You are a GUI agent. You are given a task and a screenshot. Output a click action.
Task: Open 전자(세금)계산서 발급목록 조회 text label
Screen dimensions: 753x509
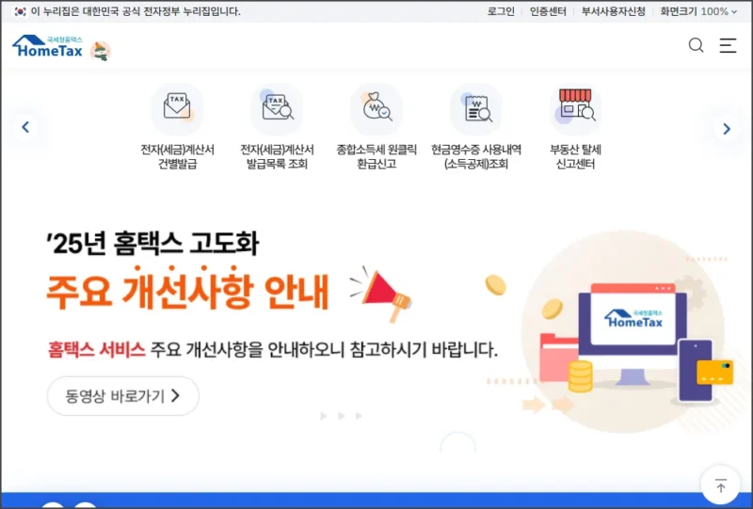(277, 156)
